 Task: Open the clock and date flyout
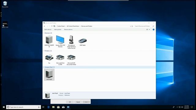click(x=187, y=107)
